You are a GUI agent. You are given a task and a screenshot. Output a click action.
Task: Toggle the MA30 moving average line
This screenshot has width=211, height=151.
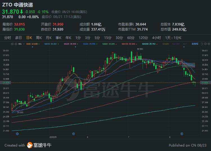[90, 44]
